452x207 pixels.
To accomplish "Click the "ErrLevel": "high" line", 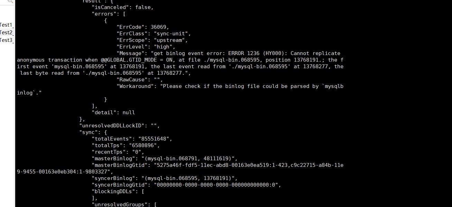I will (x=146, y=47).
